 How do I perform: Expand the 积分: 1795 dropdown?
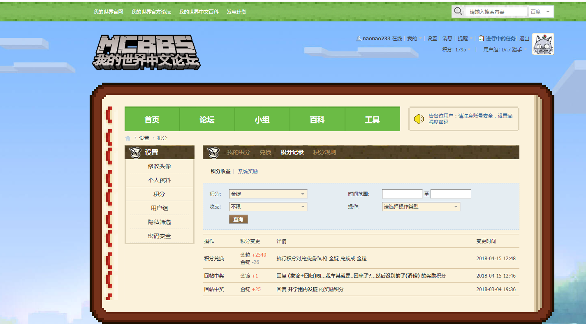pyautogui.click(x=456, y=49)
